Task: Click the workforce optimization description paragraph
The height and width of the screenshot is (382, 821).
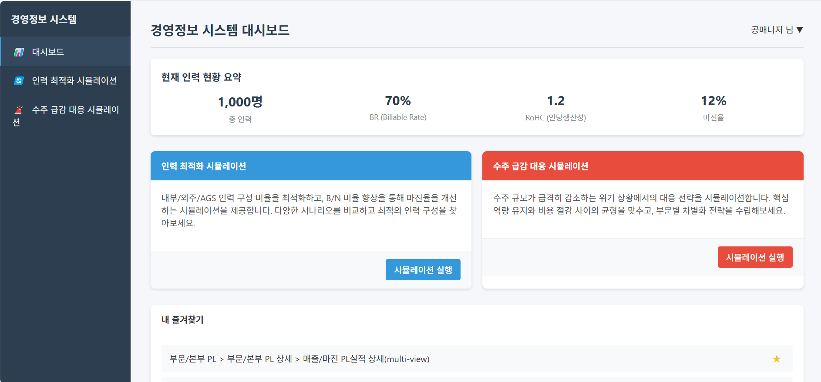Action: (x=309, y=210)
